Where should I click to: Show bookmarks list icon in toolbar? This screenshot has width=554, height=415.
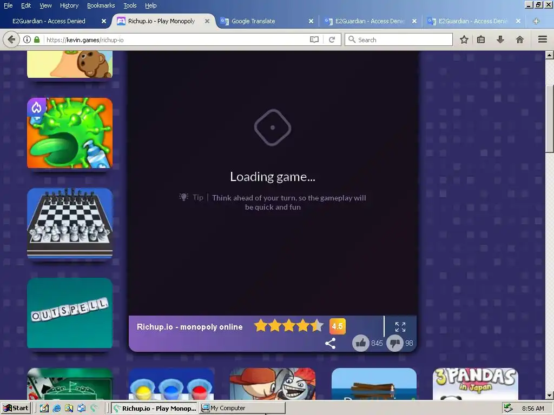481,39
